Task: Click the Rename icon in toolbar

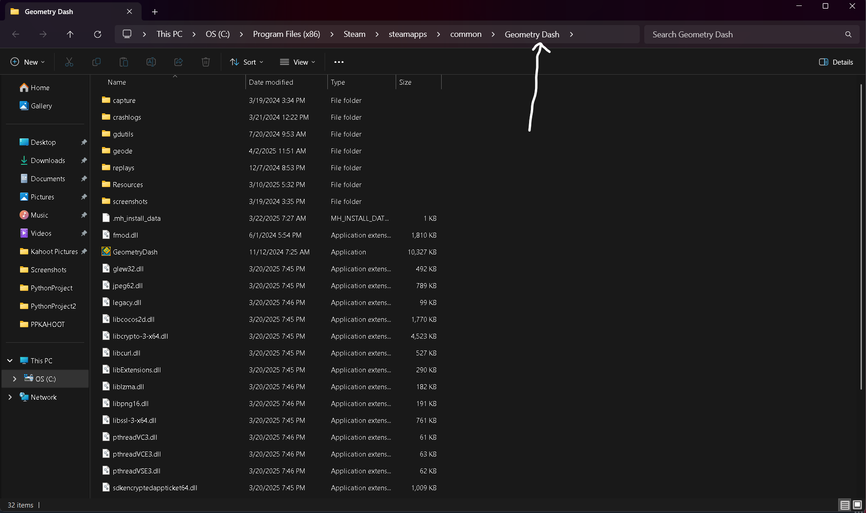Action: click(x=151, y=62)
